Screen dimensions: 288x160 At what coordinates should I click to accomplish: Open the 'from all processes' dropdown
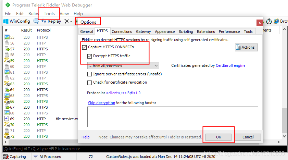tap(123, 66)
